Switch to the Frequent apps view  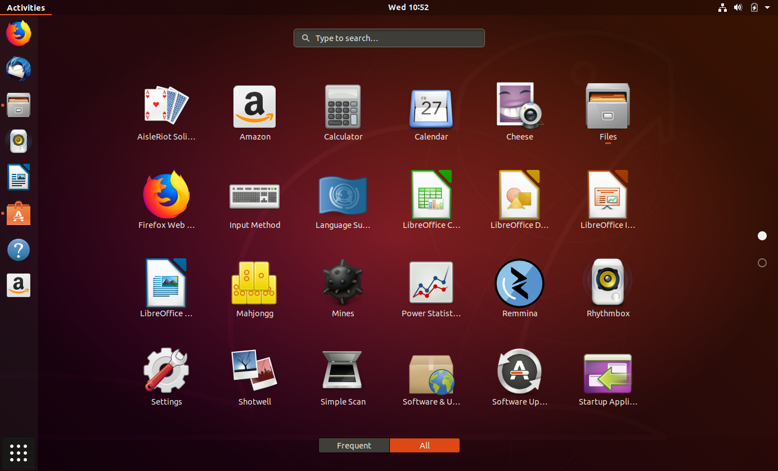[x=354, y=445]
